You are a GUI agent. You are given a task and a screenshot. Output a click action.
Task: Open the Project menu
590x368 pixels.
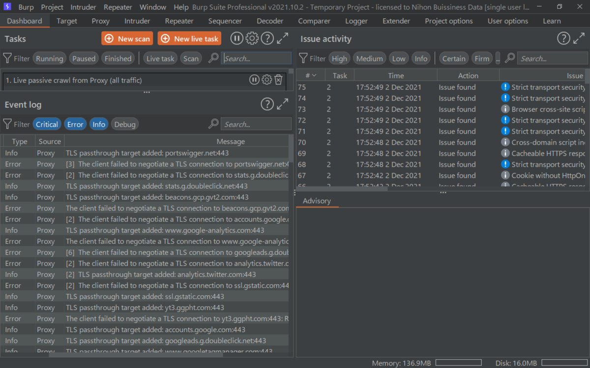click(52, 7)
